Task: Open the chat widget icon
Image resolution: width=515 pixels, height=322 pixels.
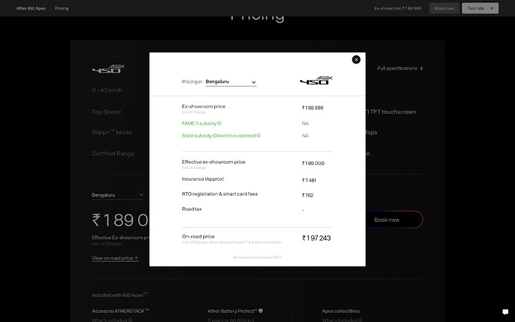Action: (505, 312)
